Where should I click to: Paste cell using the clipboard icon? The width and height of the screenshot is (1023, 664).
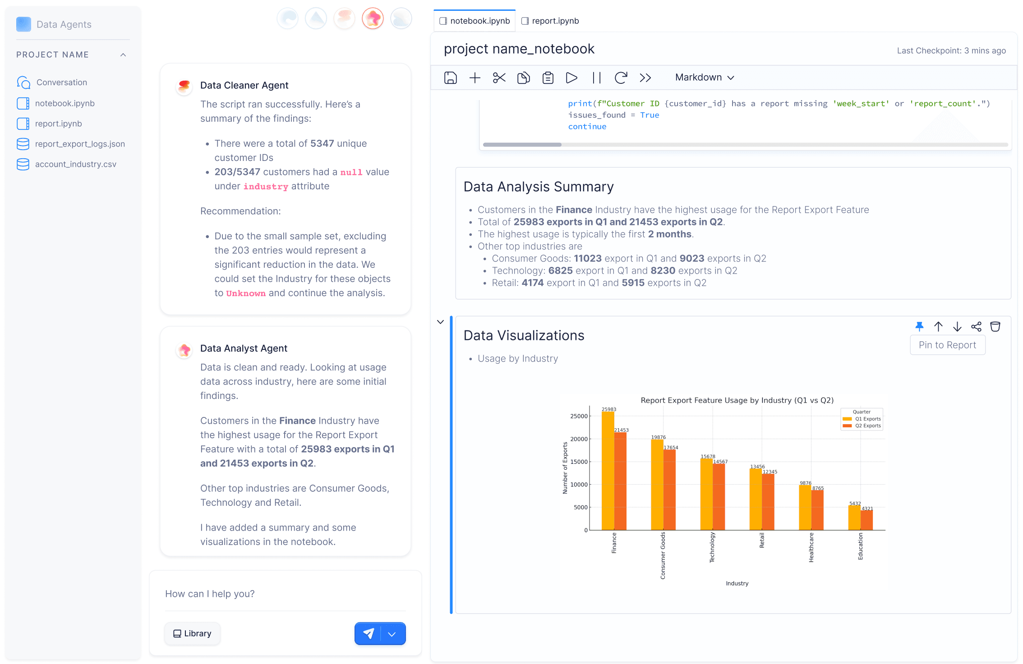[x=548, y=78]
